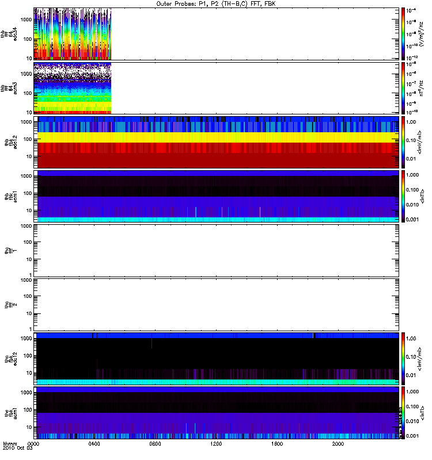Click the thc fbk scm1 spectrogram panel
Viewport: 432px width, 460px height.
tap(217, 413)
